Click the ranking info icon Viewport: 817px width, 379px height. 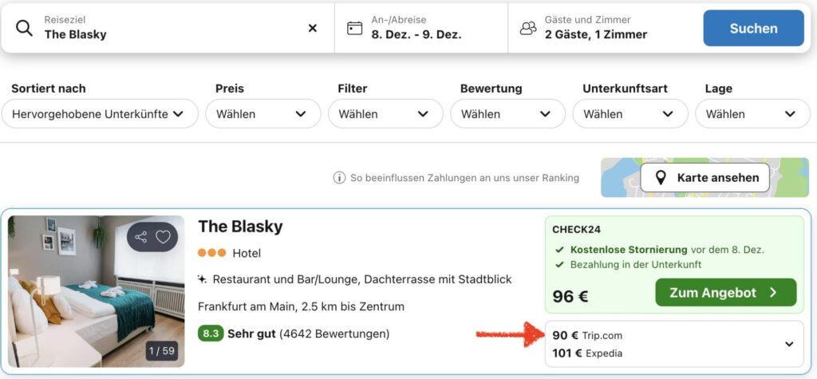click(339, 178)
